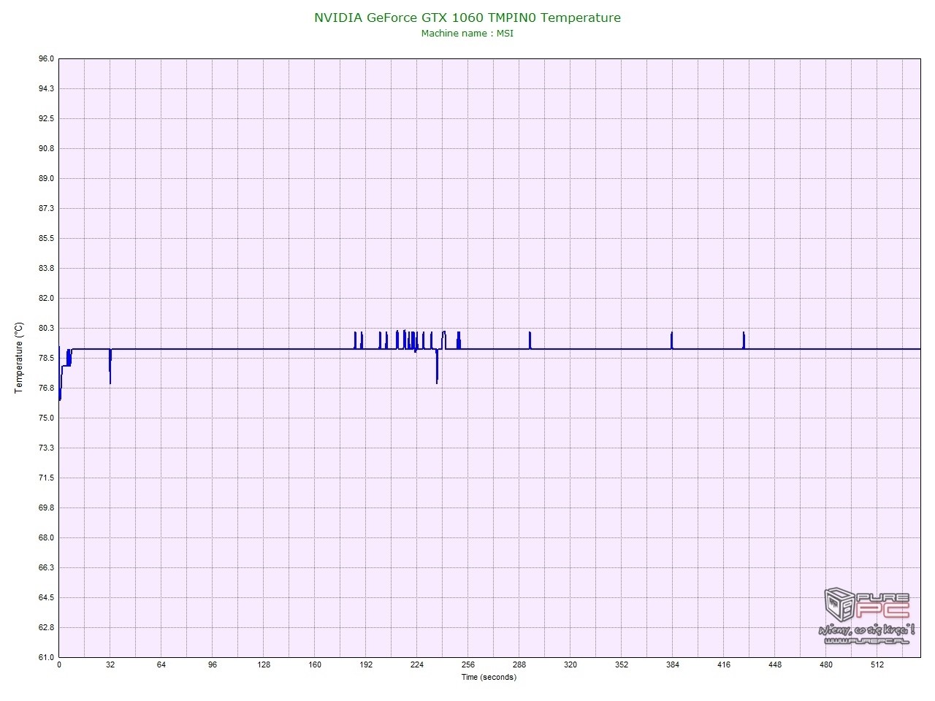Viewport: 935px width, 701px height.
Task: Click the deepest temperature dip near 236 seconds
Action: pyautogui.click(x=437, y=367)
